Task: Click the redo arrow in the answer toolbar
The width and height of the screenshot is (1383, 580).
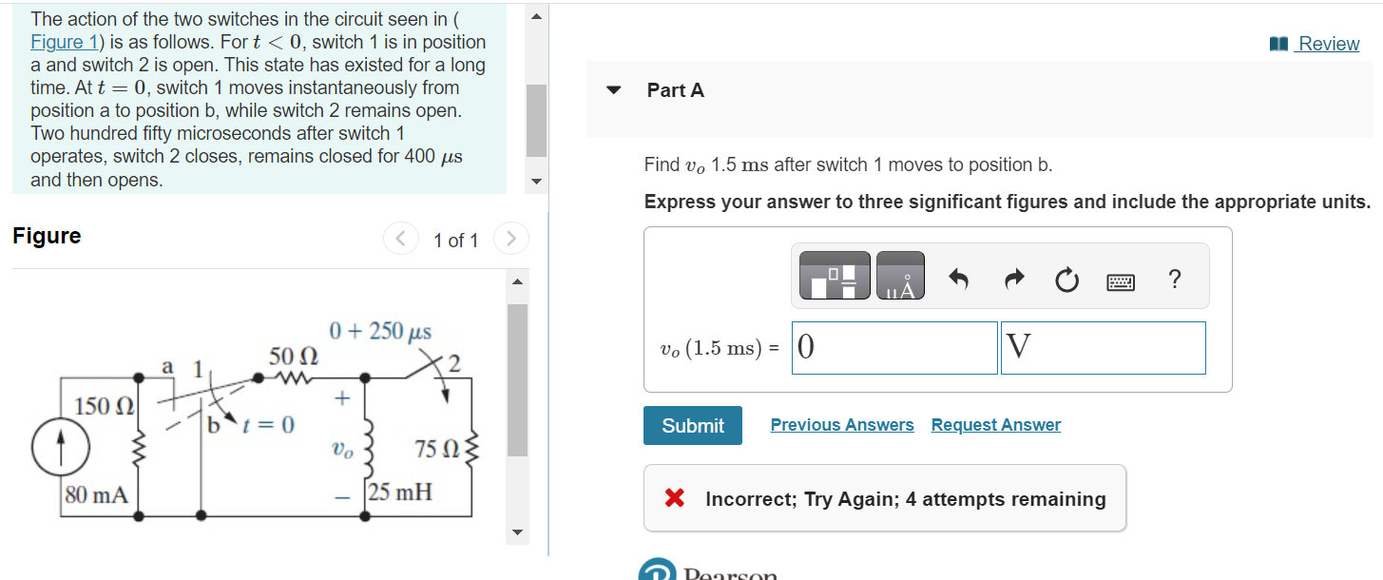Action: point(1013,279)
